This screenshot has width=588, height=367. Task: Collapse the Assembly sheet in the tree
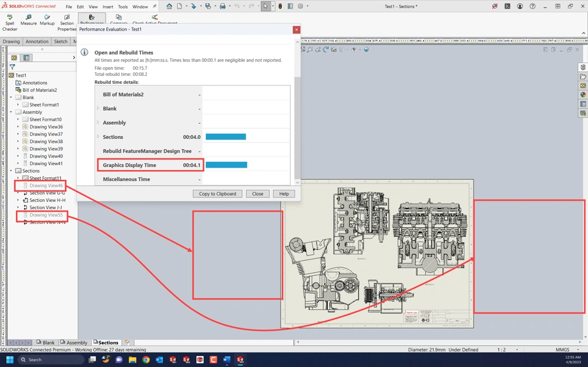click(x=11, y=112)
